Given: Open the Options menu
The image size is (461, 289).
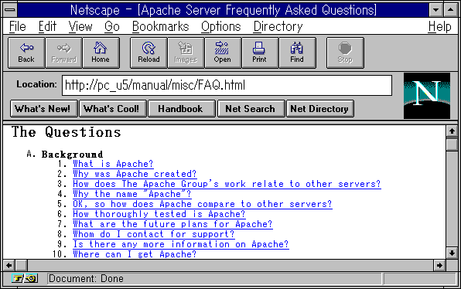Looking at the screenshot, I should click(x=220, y=26).
